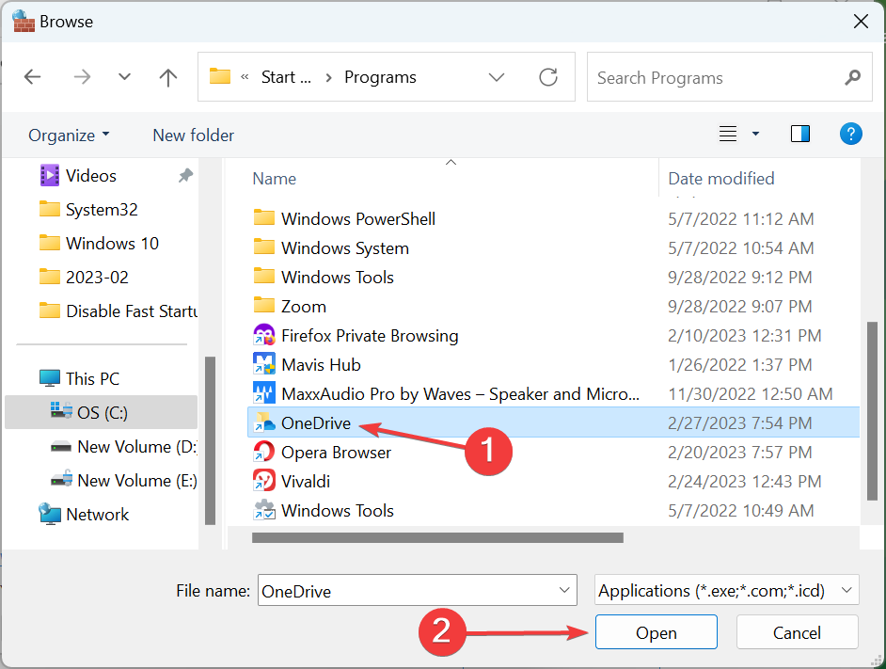This screenshot has width=886, height=669.
Task: Click the navigation pane scrollbar
Action: coord(210,441)
